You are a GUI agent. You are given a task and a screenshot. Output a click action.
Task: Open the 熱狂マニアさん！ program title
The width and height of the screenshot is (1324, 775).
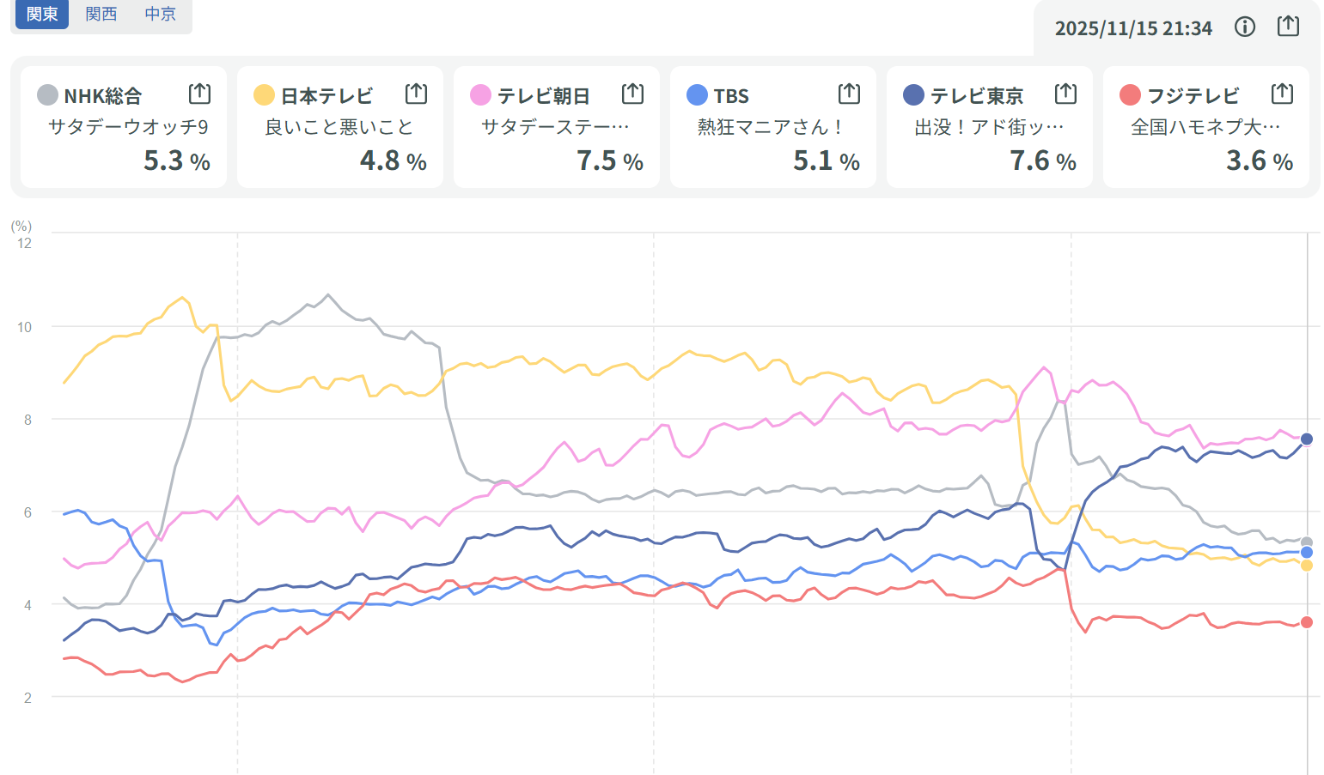[x=771, y=127]
